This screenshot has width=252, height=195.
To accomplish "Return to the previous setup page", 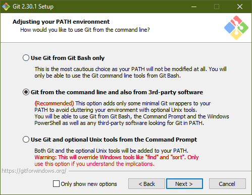I will point(146,184).
